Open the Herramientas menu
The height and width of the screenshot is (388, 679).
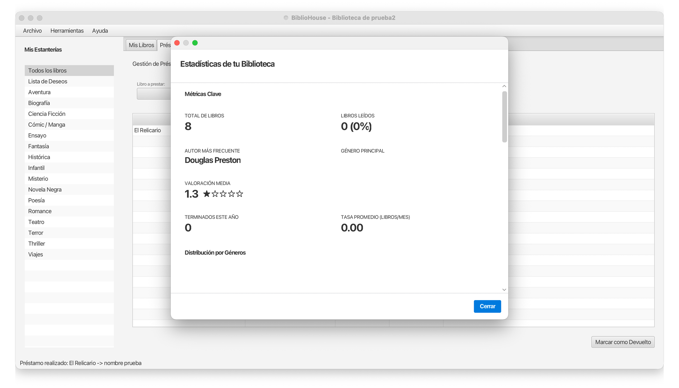(x=67, y=31)
